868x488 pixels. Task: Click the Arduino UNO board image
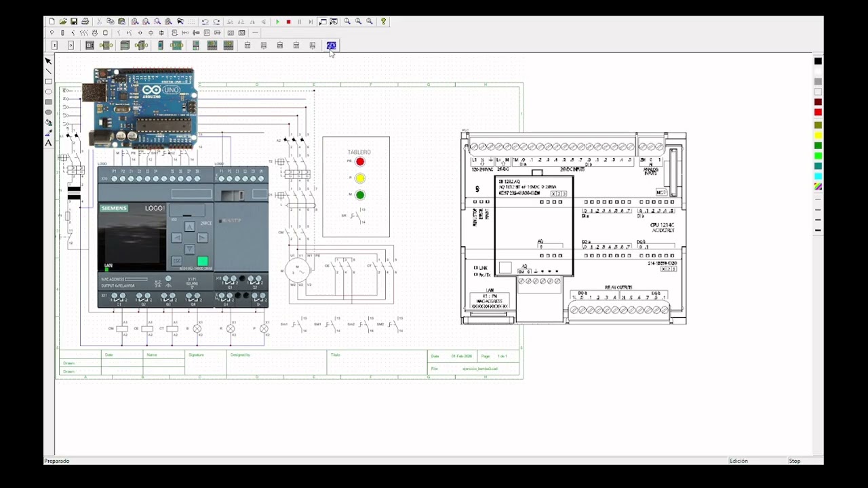click(x=141, y=108)
